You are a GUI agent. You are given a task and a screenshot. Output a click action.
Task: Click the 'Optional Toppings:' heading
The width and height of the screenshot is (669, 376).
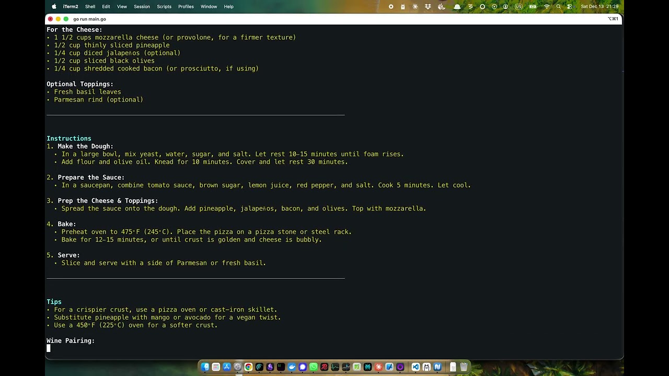(x=80, y=84)
